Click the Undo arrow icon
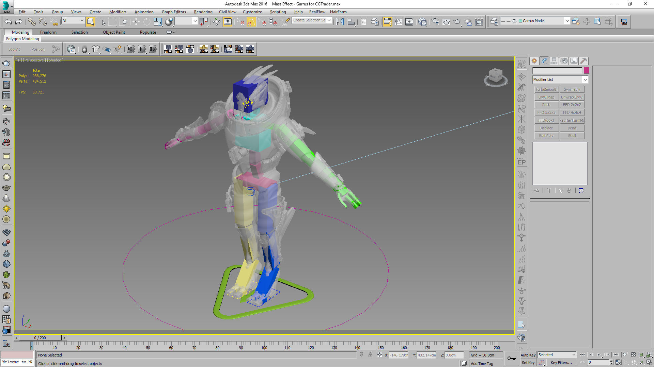The width and height of the screenshot is (654, 367). click(x=8, y=22)
